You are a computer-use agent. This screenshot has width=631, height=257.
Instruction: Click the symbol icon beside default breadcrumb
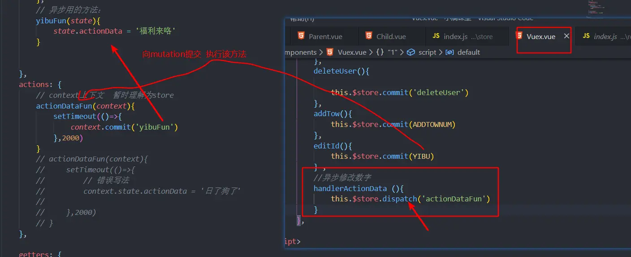point(450,52)
